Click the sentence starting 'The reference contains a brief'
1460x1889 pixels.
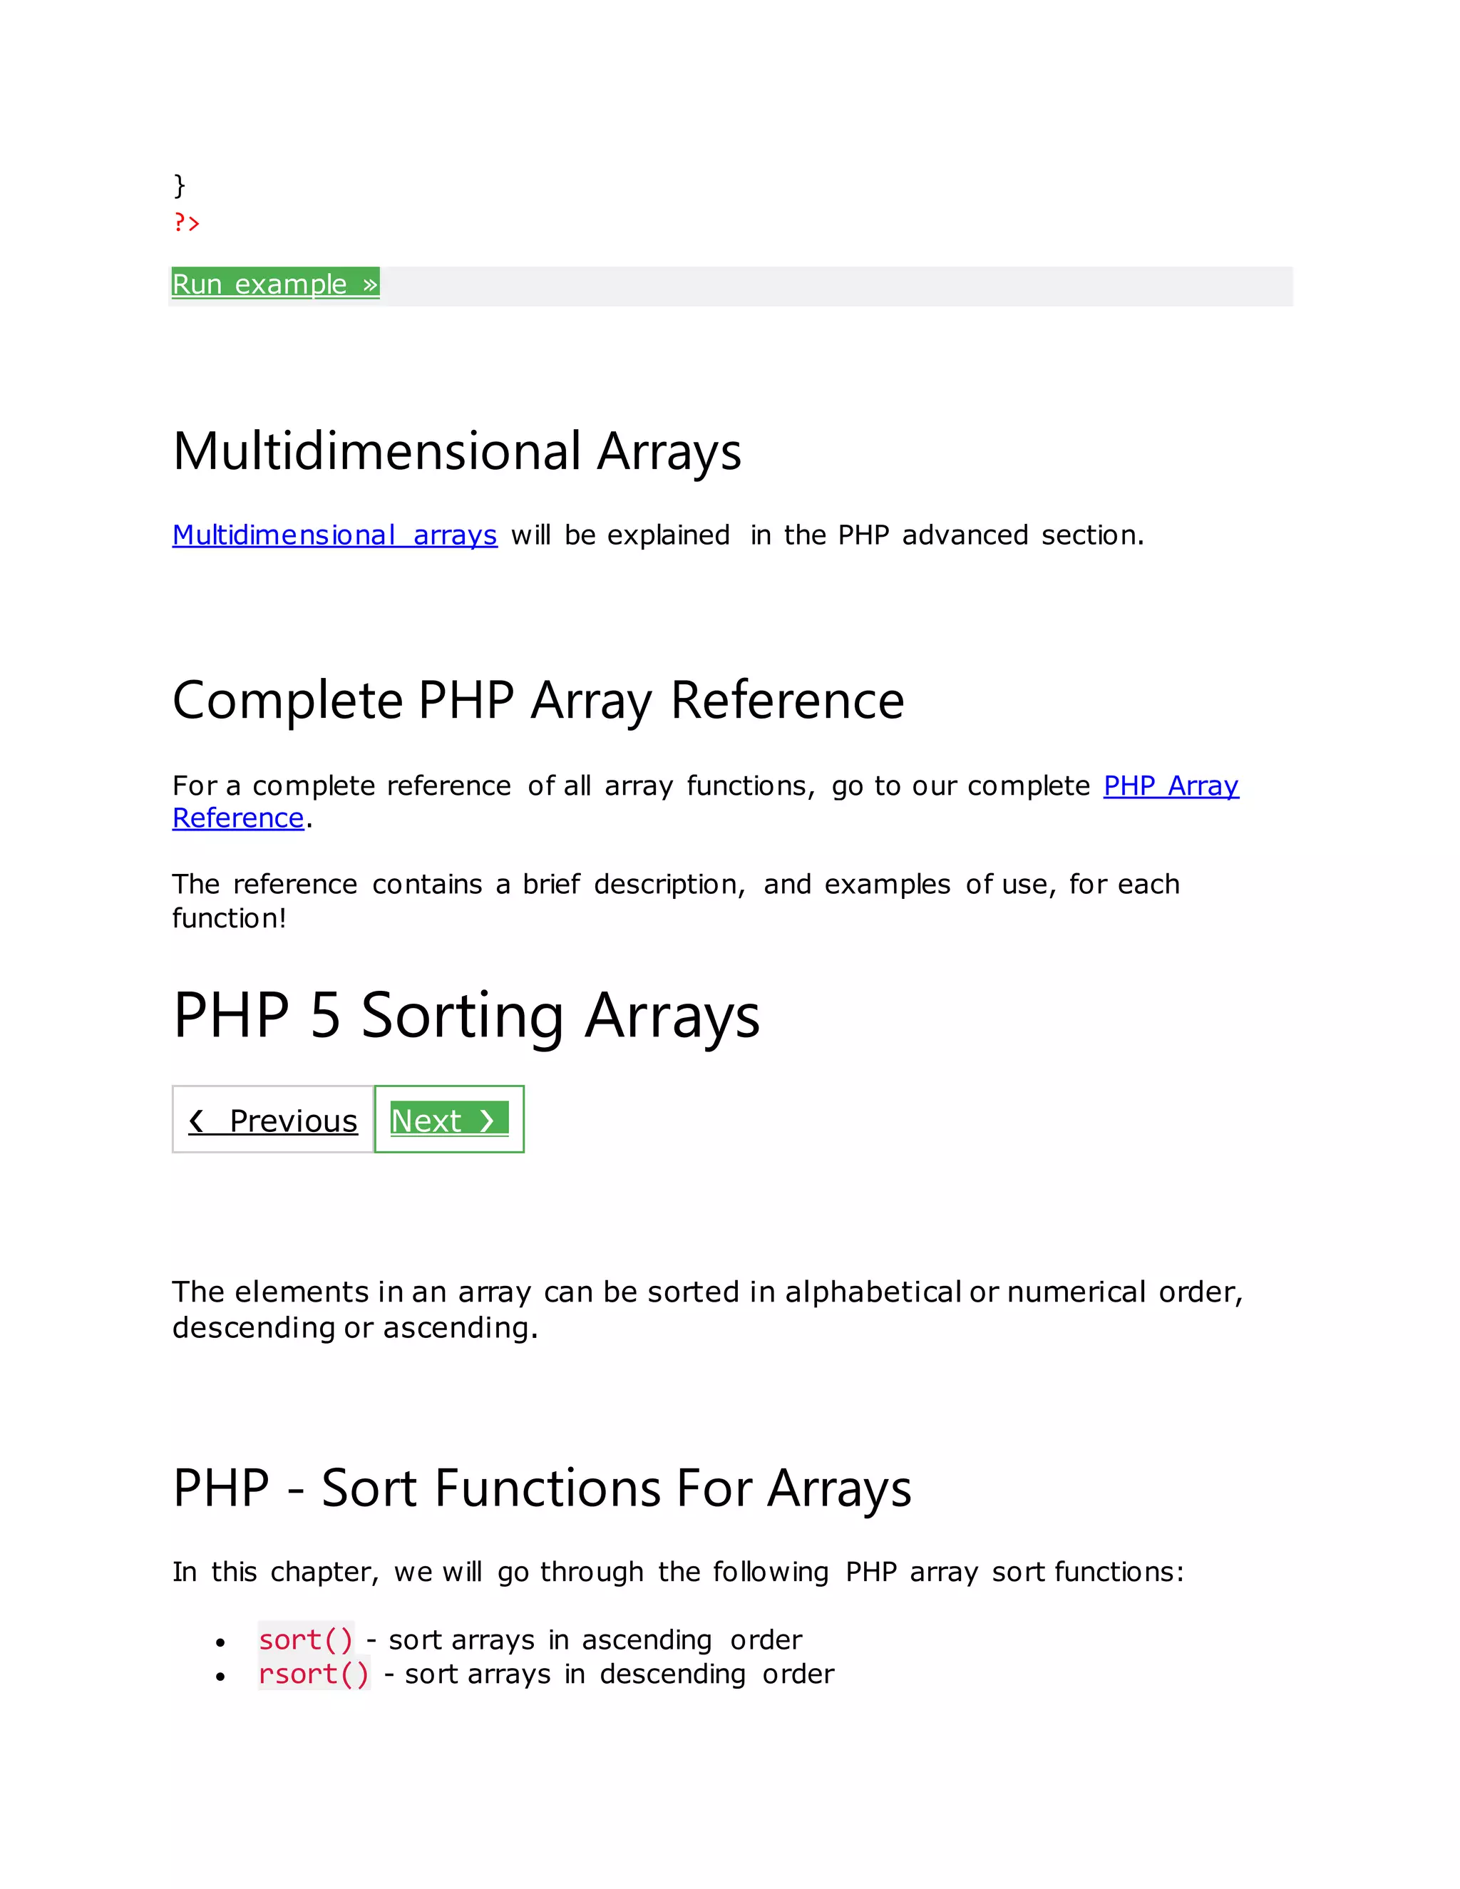pos(676,901)
